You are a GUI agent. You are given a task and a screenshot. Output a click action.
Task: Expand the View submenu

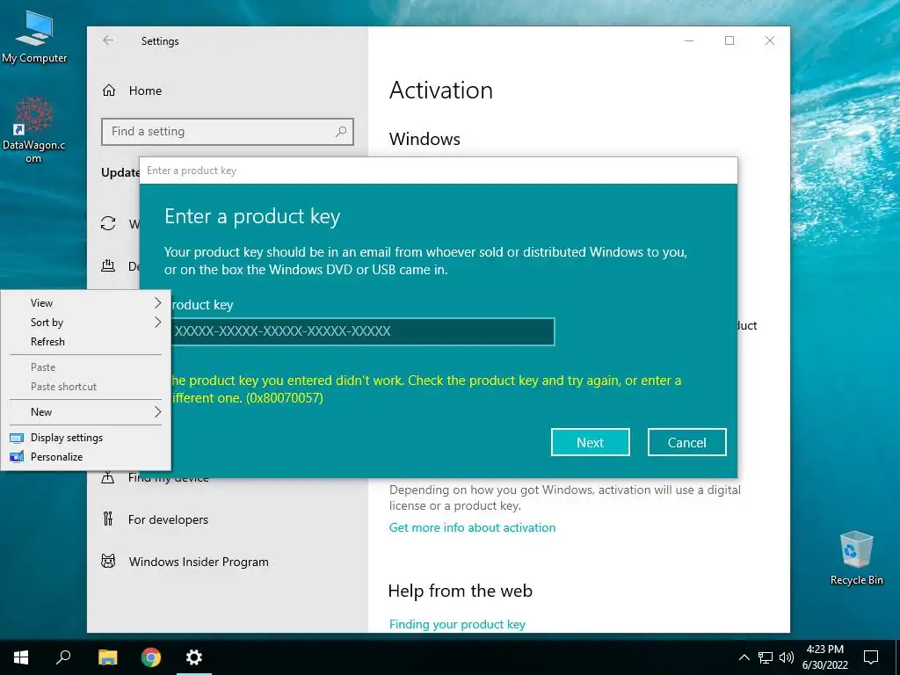tap(86, 303)
